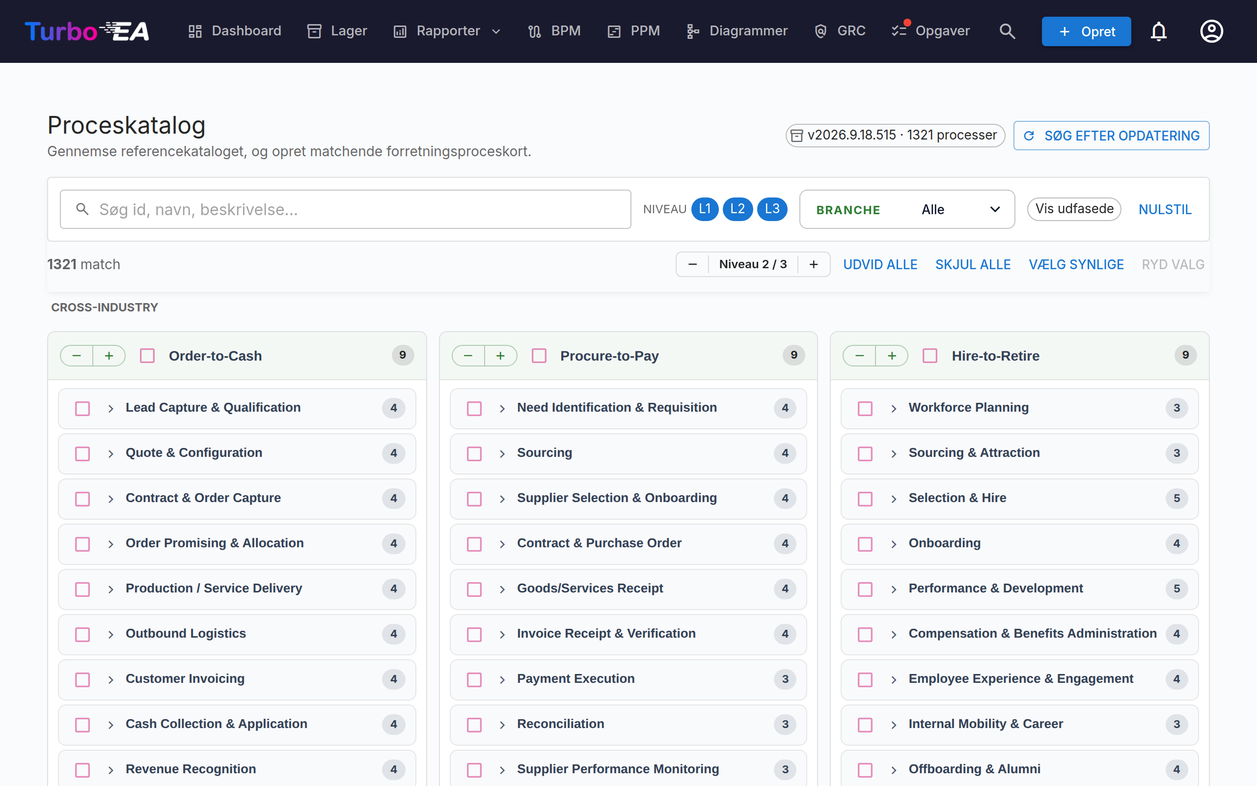
Task: Open the Rapporter dropdown menu
Action: (x=447, y=31)
